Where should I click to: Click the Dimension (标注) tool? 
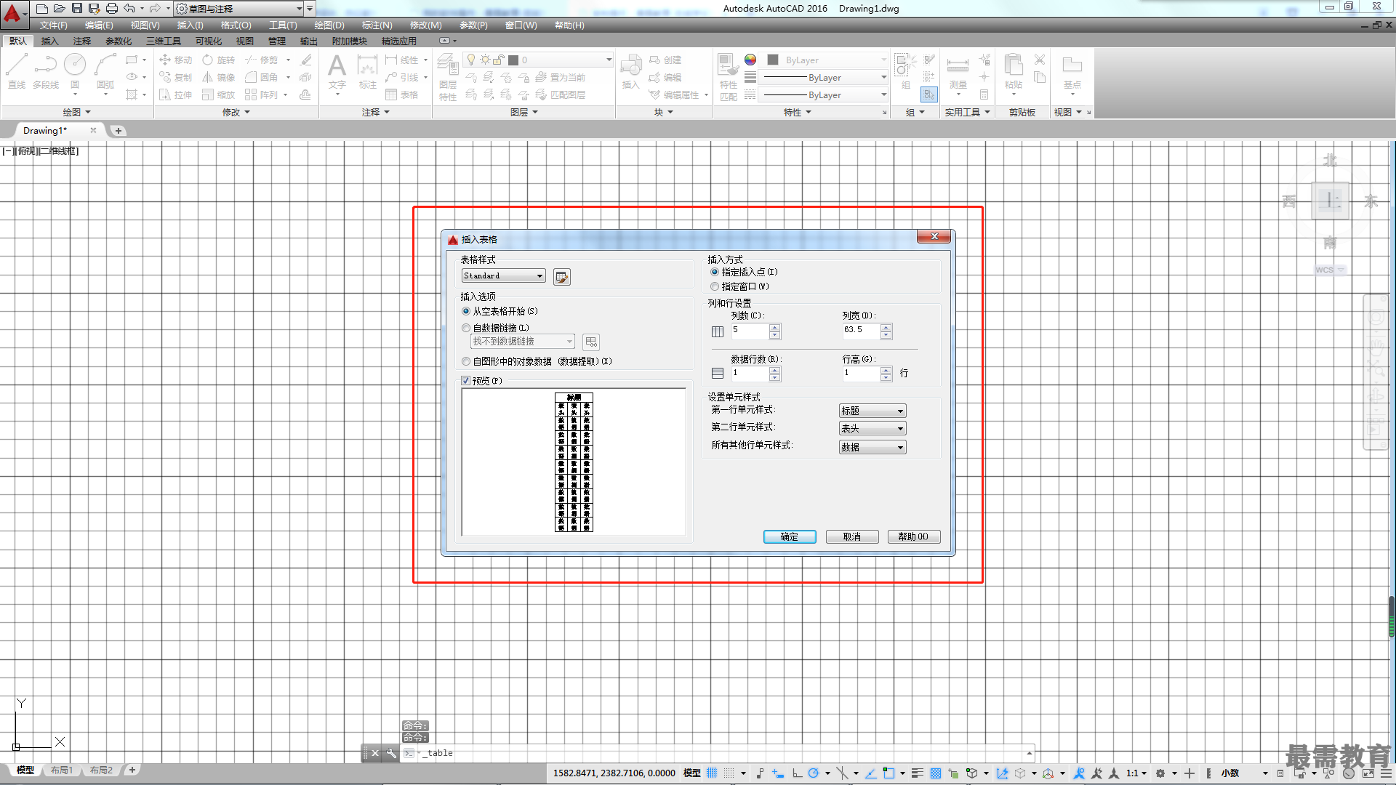click(368, 71)
